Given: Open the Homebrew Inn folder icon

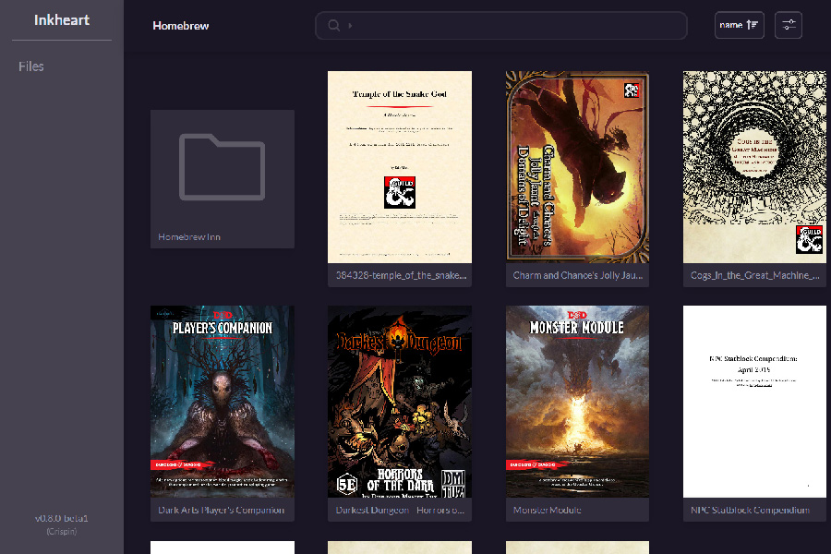Looking at the screenshot, I should (x=222, y=167).
